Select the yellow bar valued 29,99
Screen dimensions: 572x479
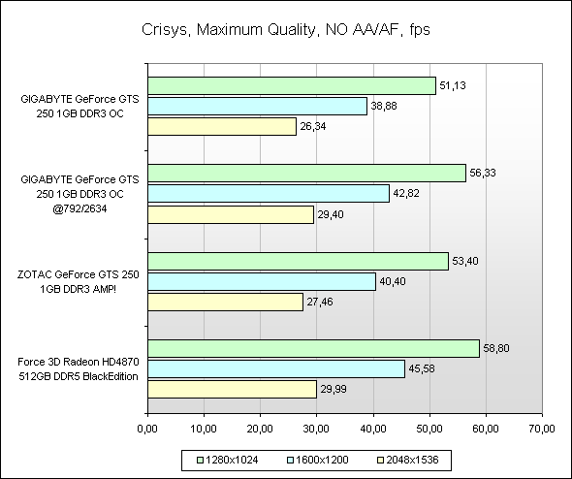[233, 389]
